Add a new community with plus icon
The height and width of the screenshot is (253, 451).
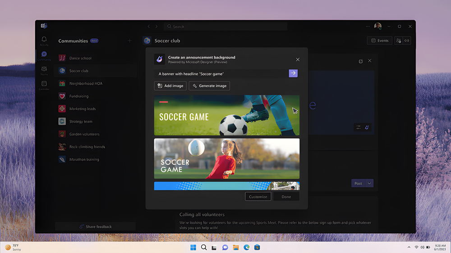point(130,41)
